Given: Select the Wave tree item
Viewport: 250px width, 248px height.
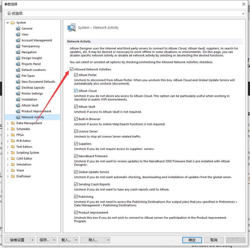Looking at the screenshot, I should coord(20,170).
